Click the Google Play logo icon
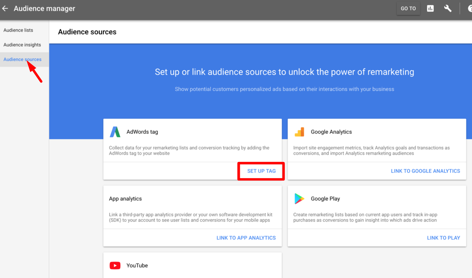This screenshot has height=278, width=472. [x=299, y=199]
